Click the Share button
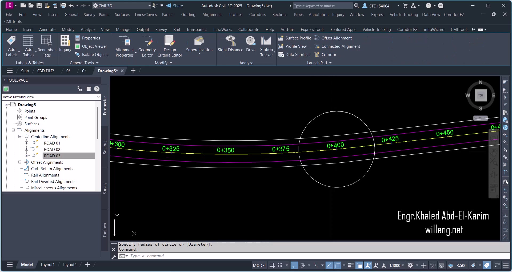512x272 pixels. click(x=174, y=6)
